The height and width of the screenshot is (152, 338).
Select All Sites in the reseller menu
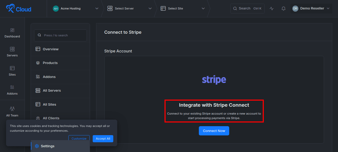60,104
